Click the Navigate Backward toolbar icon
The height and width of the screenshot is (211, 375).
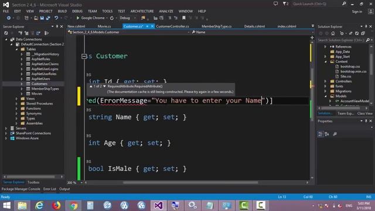tap(9, 18)
